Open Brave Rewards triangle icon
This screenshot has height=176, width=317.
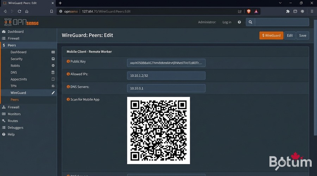click(256, 12)
